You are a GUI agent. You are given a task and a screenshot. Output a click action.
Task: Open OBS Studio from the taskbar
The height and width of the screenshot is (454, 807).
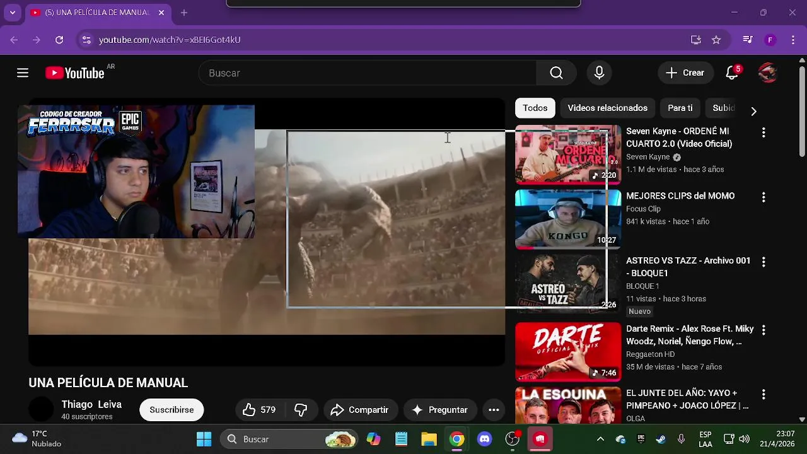pyautogui.click(x=513, y=439)
